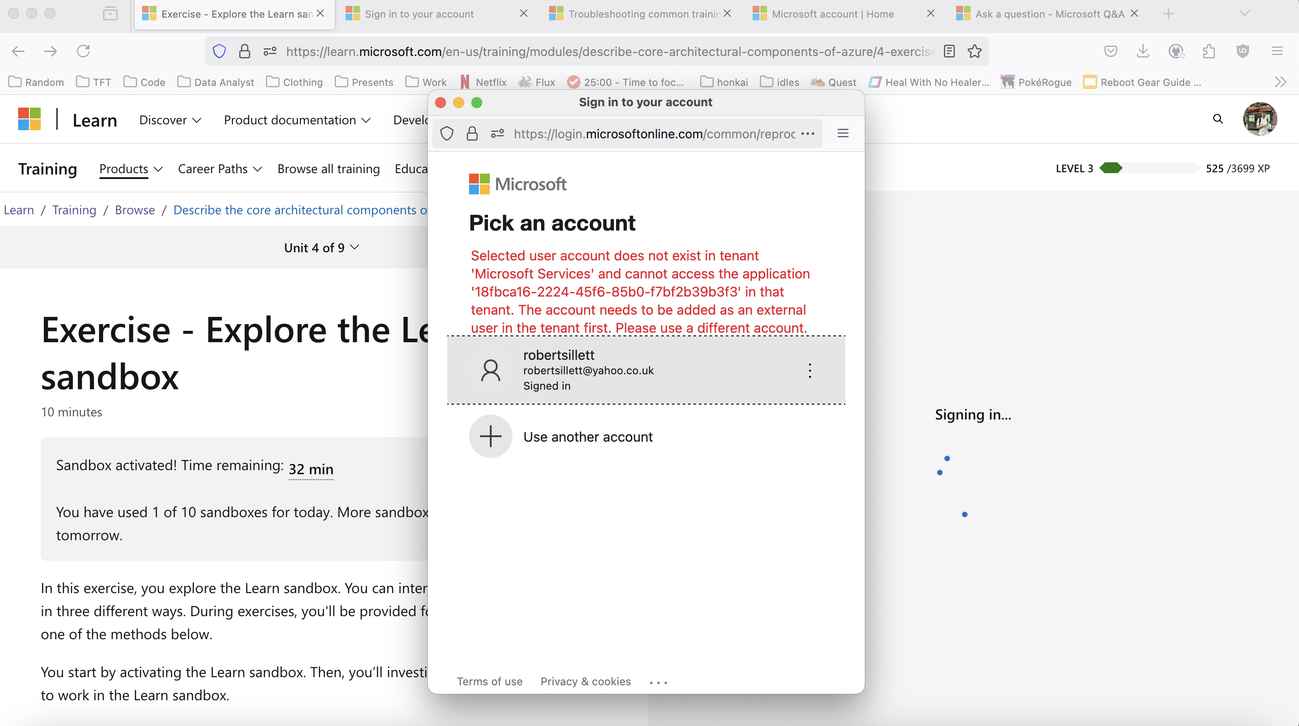Viewport: 1299px width, 726px height.
Task: Open Describe the core architectural components breadcrumb
Action: tap(300, 210)
